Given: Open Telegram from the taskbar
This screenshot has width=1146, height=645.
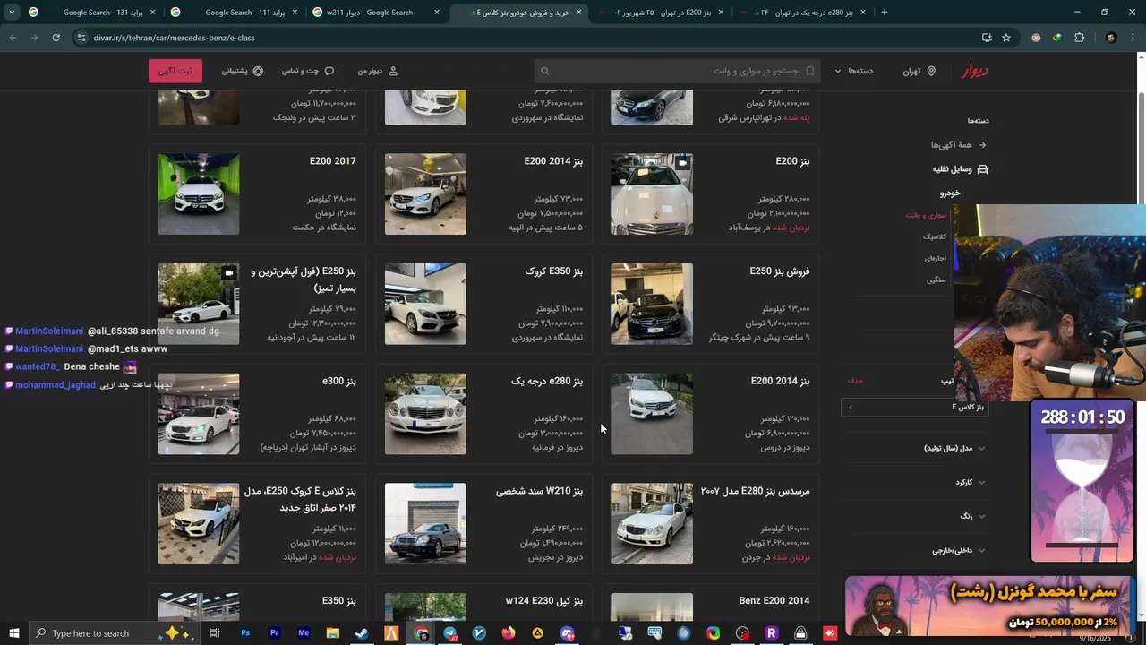Looking at the screenshot, I should [x=450, y=633].
